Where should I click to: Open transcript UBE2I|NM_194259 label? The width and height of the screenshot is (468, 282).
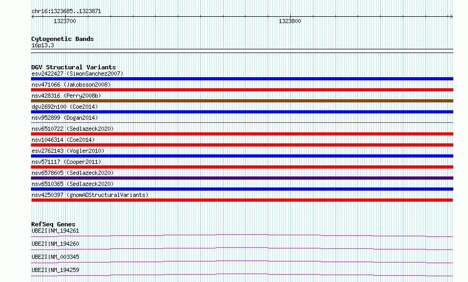[55, 270]
